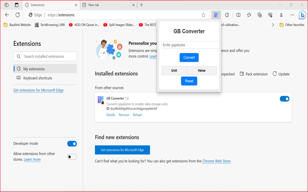Viewport: 308px width, 192px height.
Task: Add this page to favorites with the star icon
Action: pos(203,15)
